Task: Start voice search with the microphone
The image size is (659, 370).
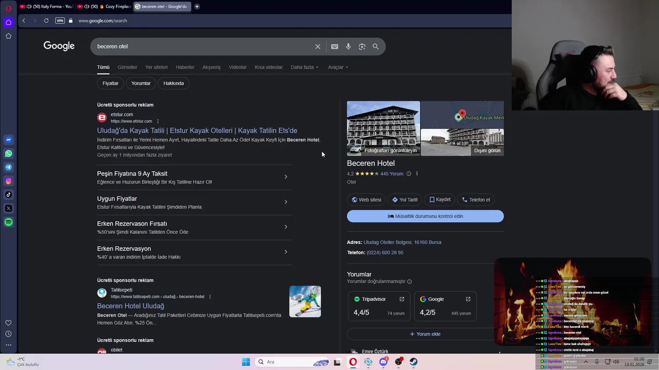Action: (x=348, y=46)
